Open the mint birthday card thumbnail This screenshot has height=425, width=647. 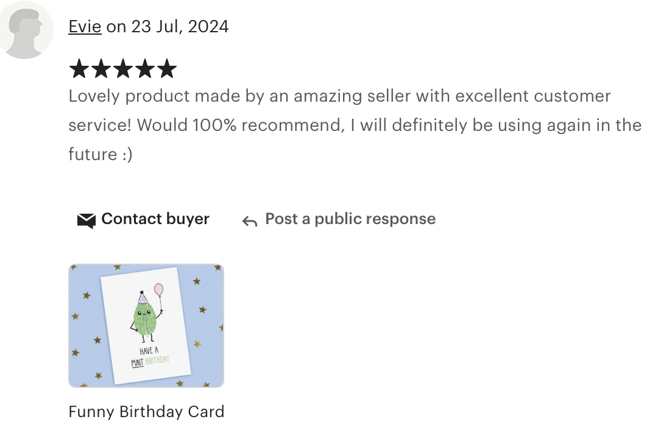pos(146,326)
